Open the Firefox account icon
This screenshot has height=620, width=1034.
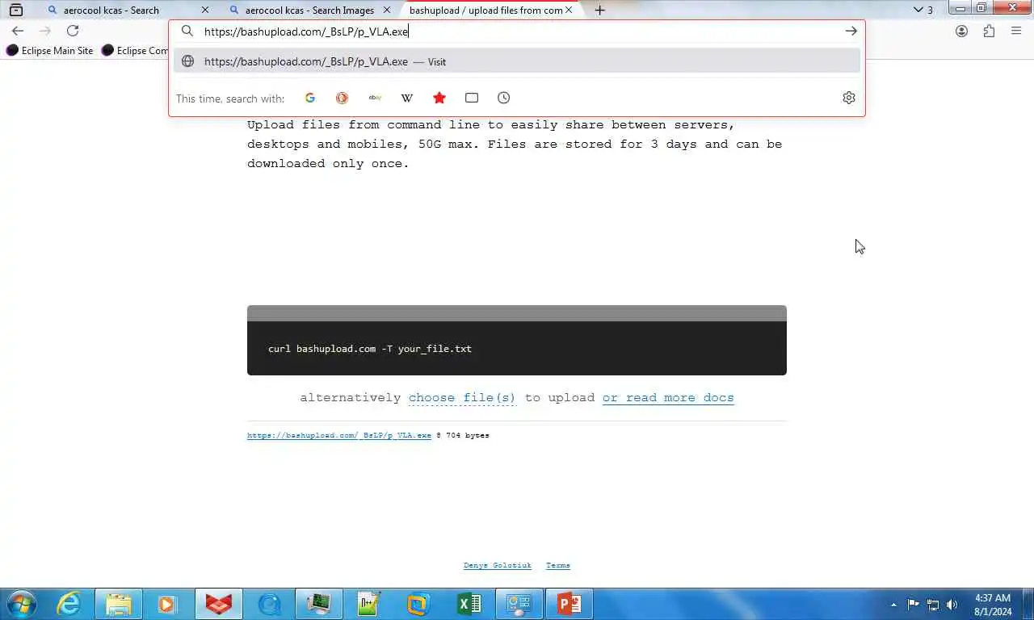click(x=961, y=31)
